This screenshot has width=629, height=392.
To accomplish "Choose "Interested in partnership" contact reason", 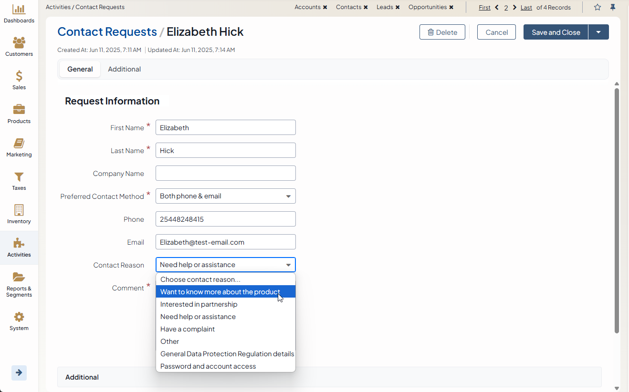I will pyautogui.click(x=199, y=304).
